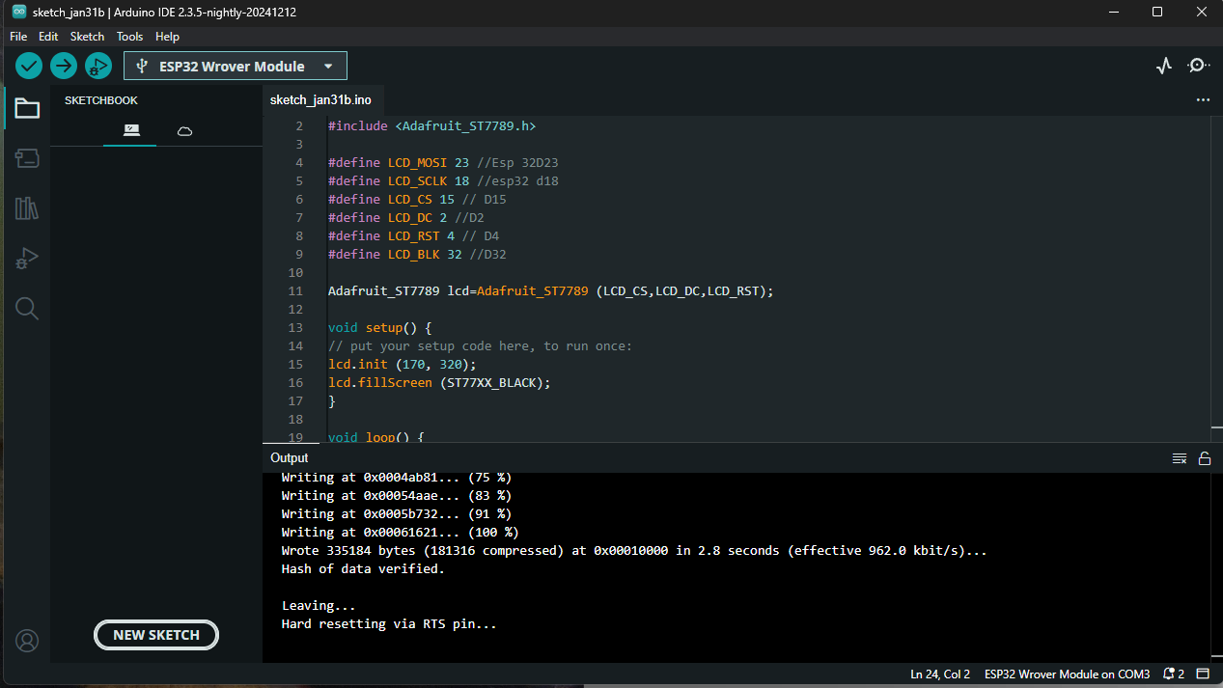This screenshot has width=1223, height=688.
Task: Switch to the cloud sketchbook tab
Action: (x=184, y=130)
